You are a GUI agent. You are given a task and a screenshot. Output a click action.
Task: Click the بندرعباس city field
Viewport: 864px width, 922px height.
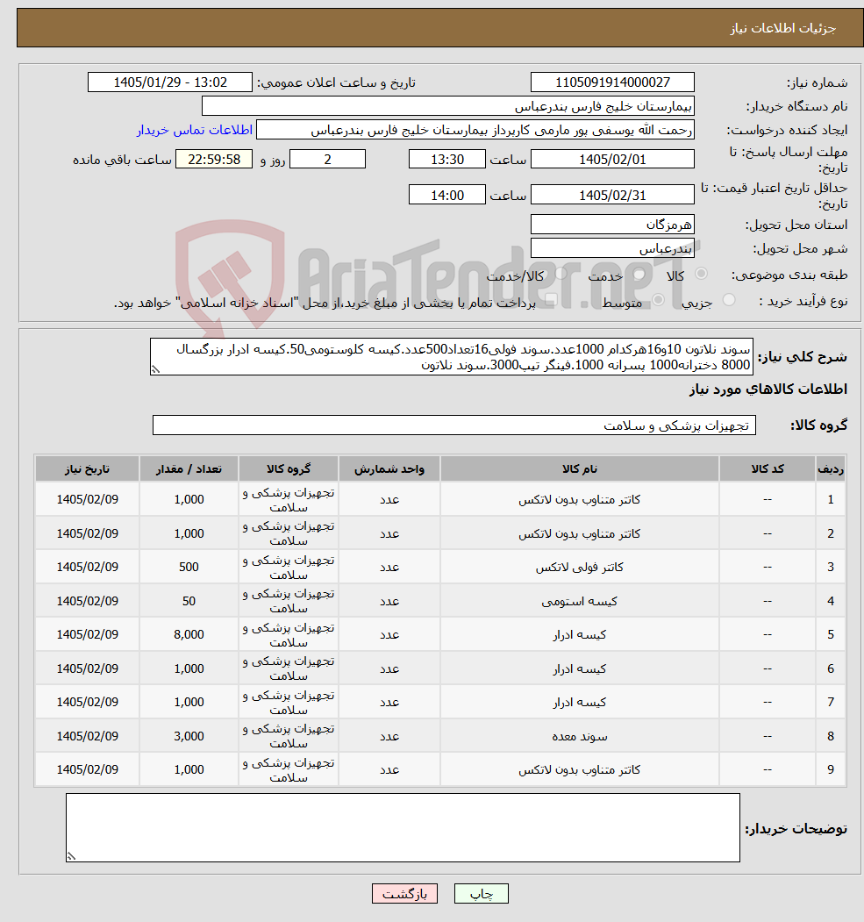tap(612, 248)
